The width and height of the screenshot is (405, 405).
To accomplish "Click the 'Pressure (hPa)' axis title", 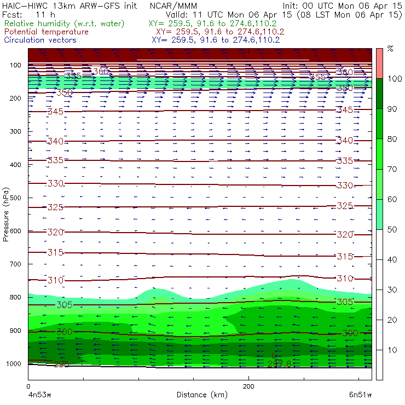I will click(5, 215).
